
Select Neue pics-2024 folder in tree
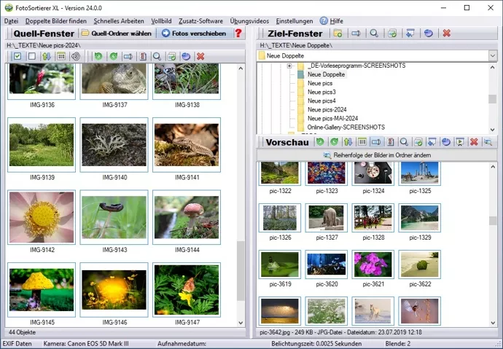(x=327, y=109)
